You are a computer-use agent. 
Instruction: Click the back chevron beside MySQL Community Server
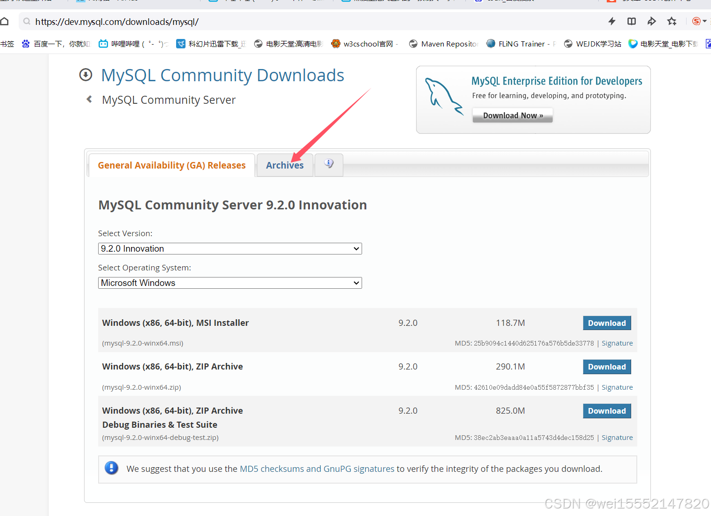[89, 99]
